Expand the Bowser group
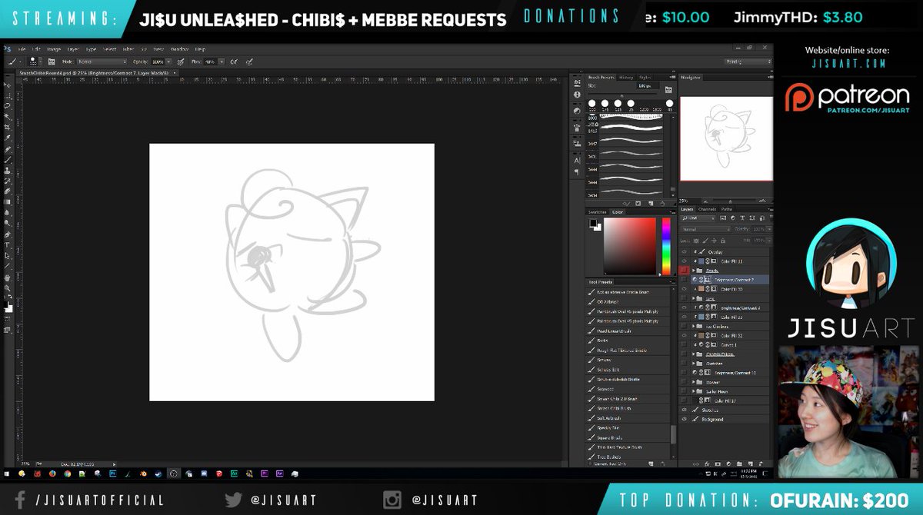This screenshot has width=923, height=515. click(694, 382)
